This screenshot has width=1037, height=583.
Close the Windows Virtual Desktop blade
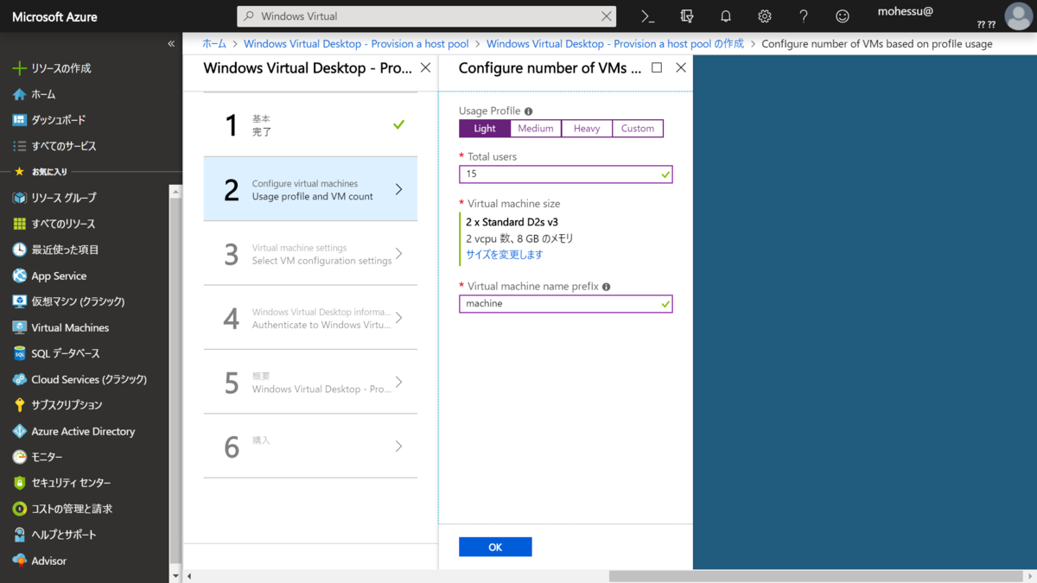click(x=425, y=67)
